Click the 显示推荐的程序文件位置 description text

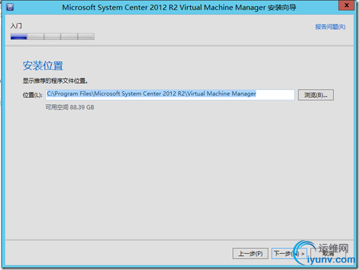point(55,81)
